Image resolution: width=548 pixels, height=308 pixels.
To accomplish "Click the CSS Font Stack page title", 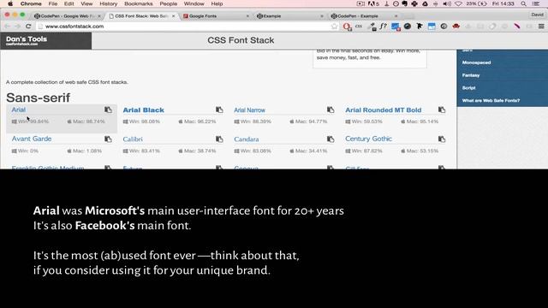I will coord(241,40).
